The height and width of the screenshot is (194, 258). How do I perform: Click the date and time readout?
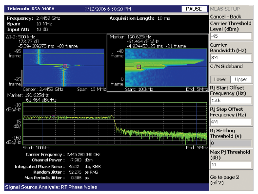(108, 9)
